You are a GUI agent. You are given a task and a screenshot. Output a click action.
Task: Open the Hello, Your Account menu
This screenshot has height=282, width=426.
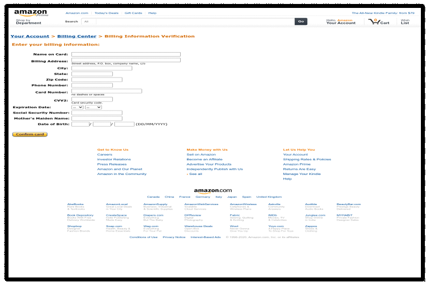(340, 22)
